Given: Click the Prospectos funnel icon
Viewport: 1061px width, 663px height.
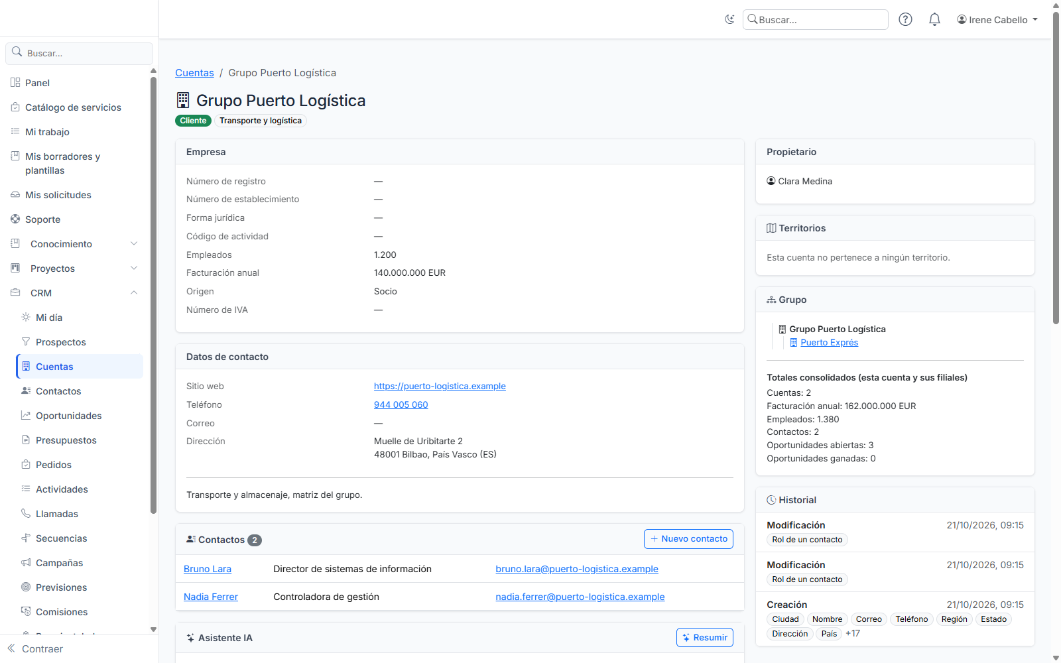Looking at the screenshot, I should pyautogui.click(x=26, y=342).
